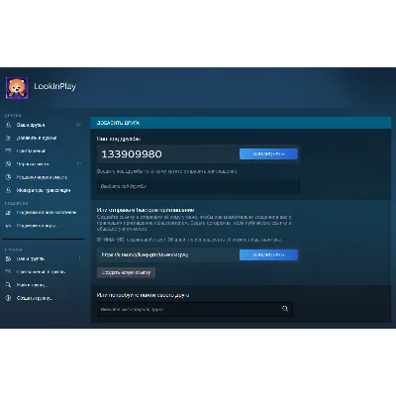Copy the friend code 133909980 with blue button
Viewport: 396px width, 396px height.
(x=268, y=153)
